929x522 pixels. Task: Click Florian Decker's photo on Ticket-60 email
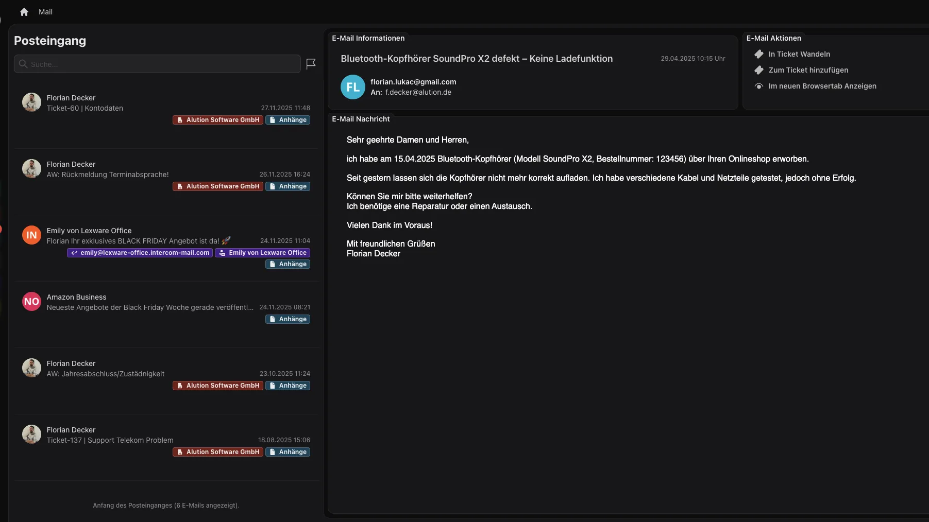31,102
